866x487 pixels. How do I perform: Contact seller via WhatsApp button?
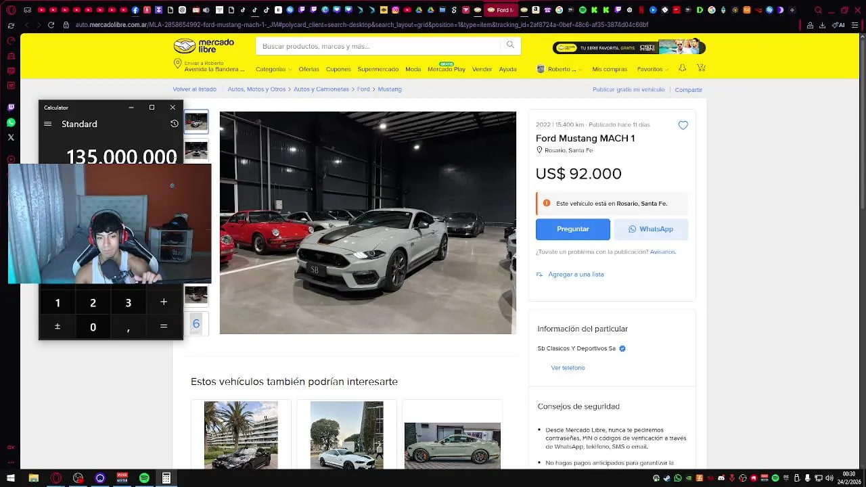(651, 229)
